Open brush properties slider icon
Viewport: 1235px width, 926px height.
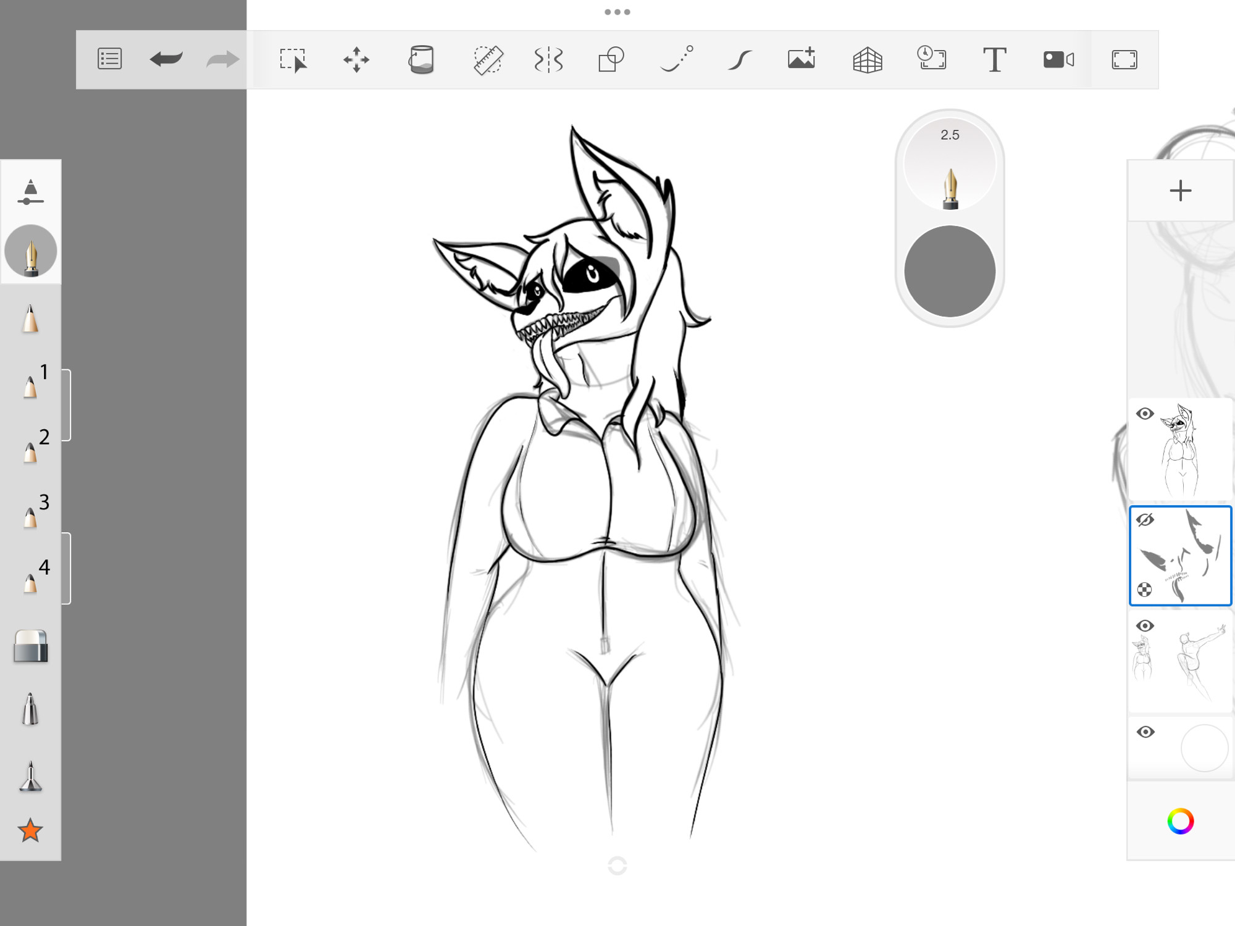(30, 191)
